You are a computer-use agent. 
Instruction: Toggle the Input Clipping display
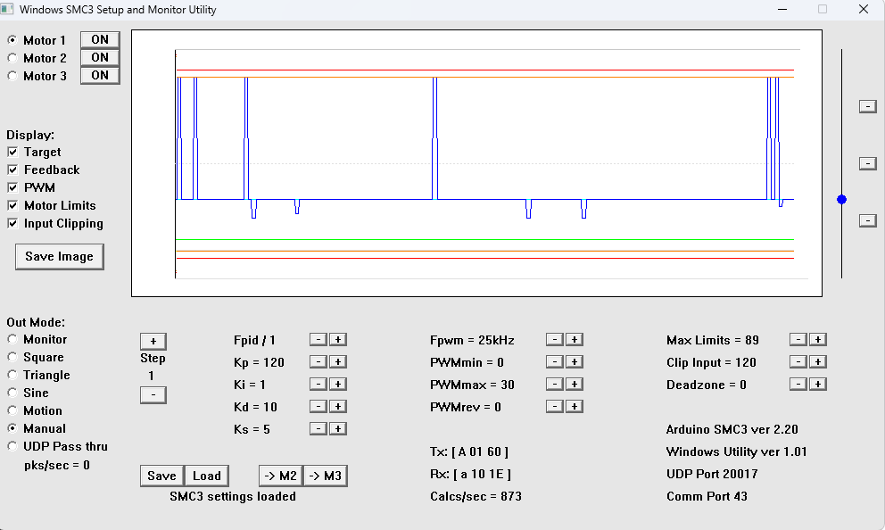pos(12,223)
